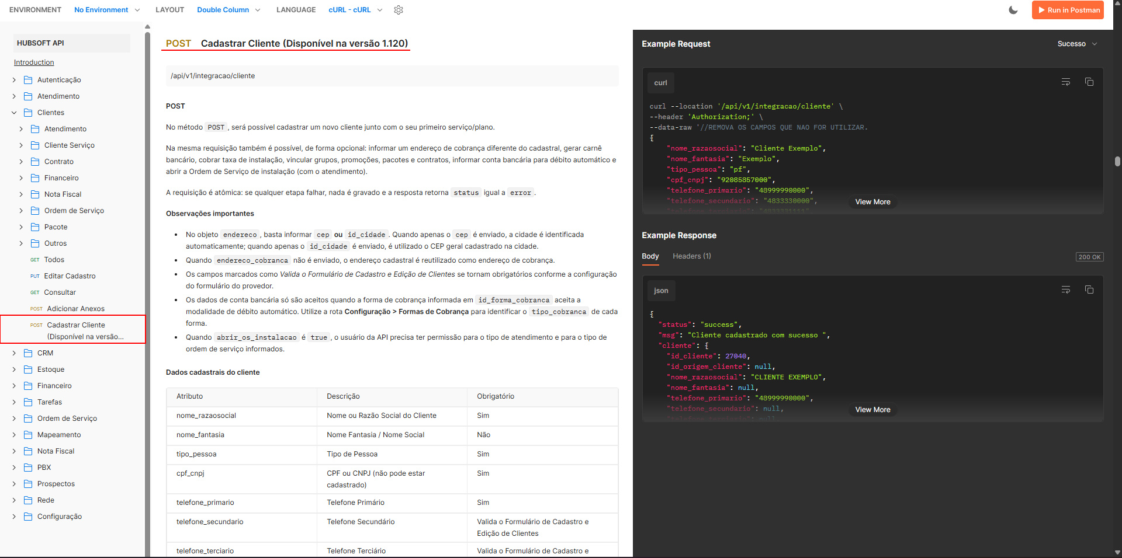Image resolution: width=1122 pixels, height=558 pixels.
Task: Click the Cadastrar Cliente page heading
Action: point(304,43)
